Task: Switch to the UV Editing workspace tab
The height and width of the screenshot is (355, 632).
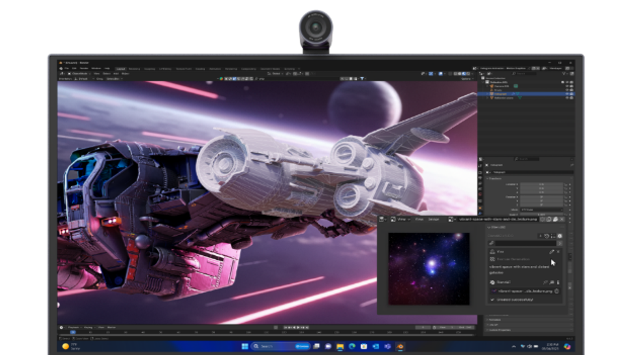Action: (165, 69)
